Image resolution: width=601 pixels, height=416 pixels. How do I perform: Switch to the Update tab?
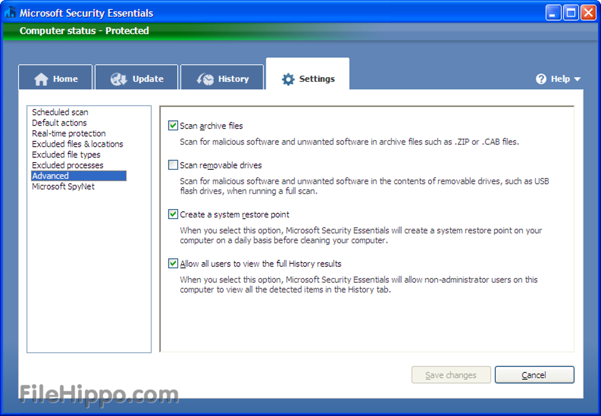137,78
